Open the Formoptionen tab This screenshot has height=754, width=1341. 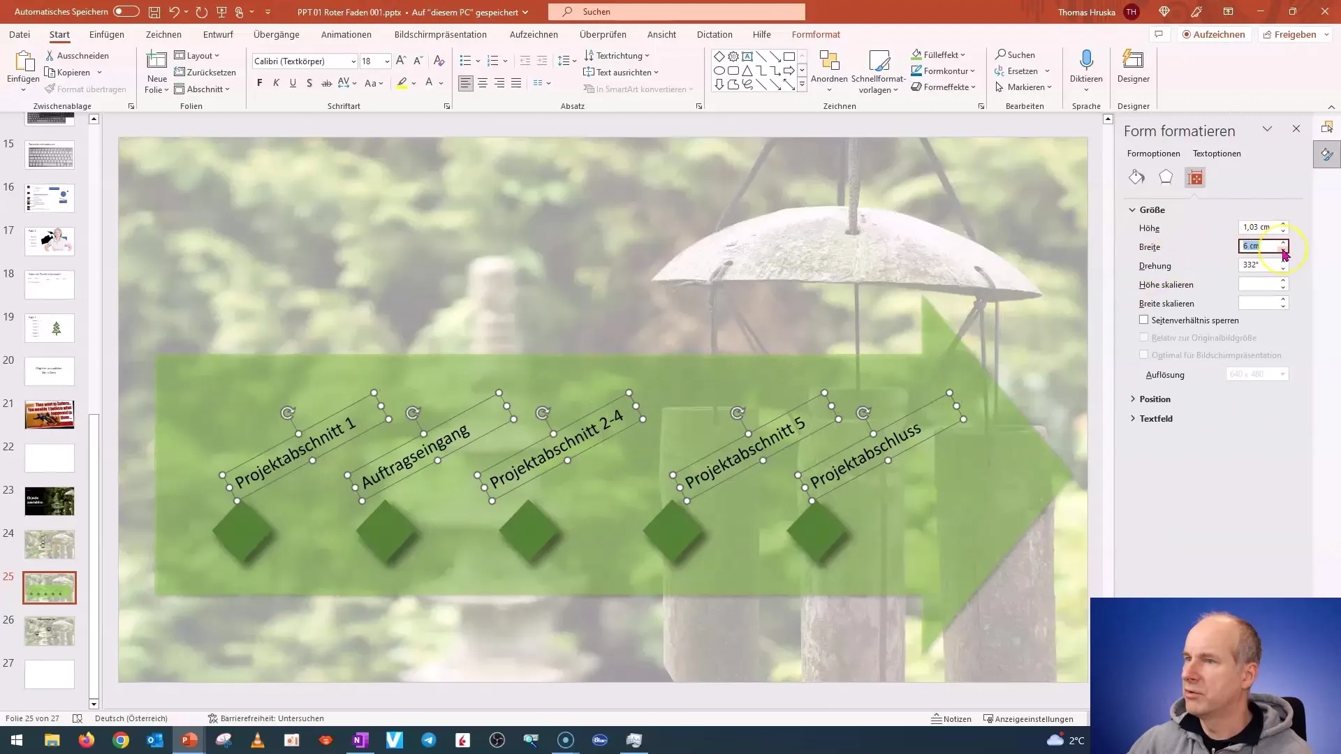click(x=1153, y=154)
